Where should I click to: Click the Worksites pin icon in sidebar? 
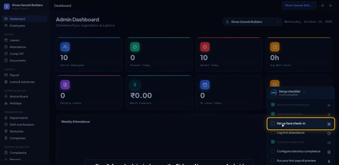click(x=6, y=131)
